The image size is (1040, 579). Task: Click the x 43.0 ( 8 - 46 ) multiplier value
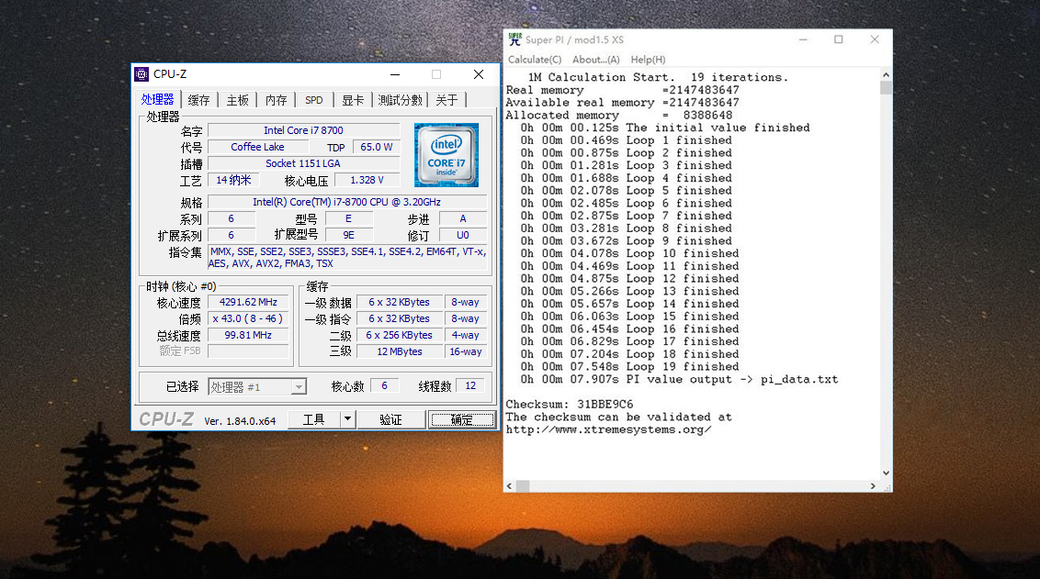pyautogui.click(x=249, y=318)
